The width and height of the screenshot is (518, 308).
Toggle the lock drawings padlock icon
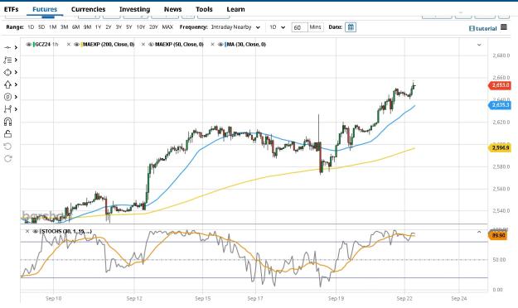coord(7,133)
